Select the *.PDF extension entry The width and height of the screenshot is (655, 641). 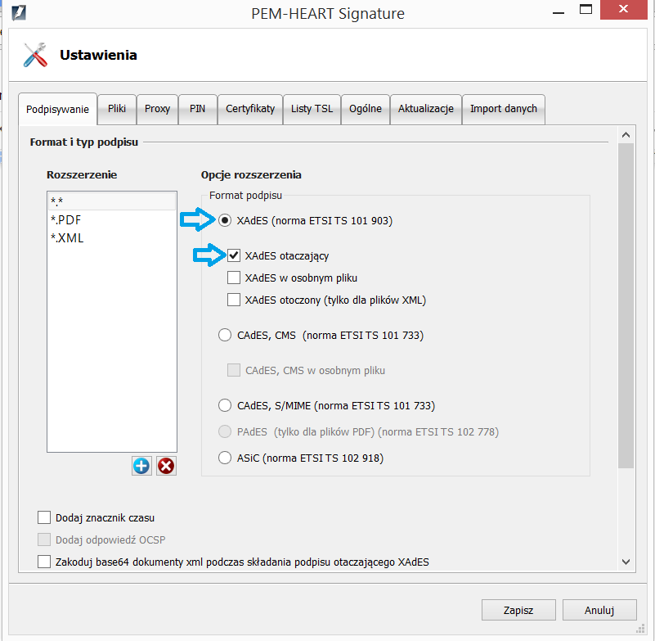(x=112, y=220)
